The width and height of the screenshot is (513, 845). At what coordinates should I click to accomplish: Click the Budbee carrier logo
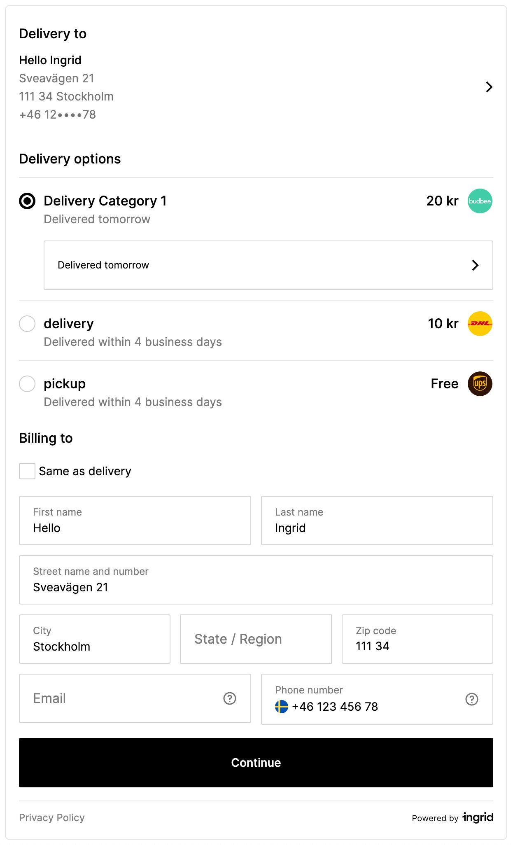coord(480,201)
